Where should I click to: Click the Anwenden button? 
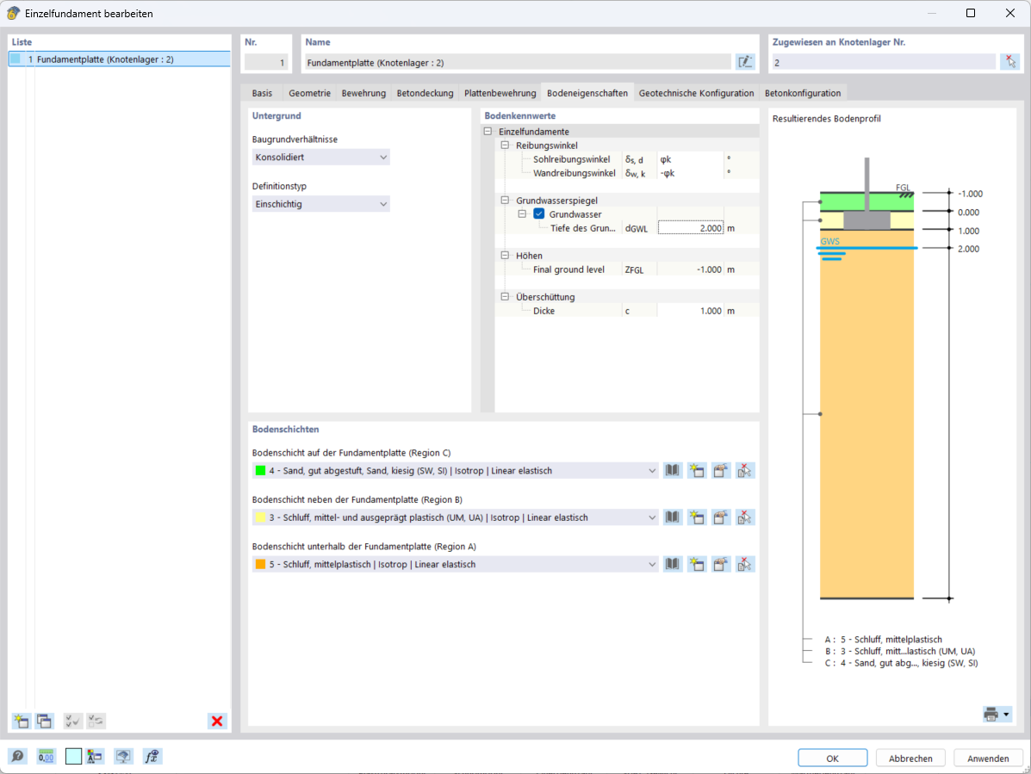(988, 759)
